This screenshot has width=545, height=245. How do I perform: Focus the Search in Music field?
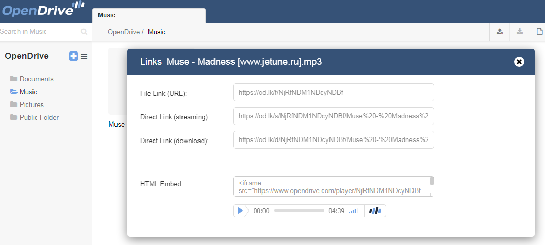(x=40, y=31)
